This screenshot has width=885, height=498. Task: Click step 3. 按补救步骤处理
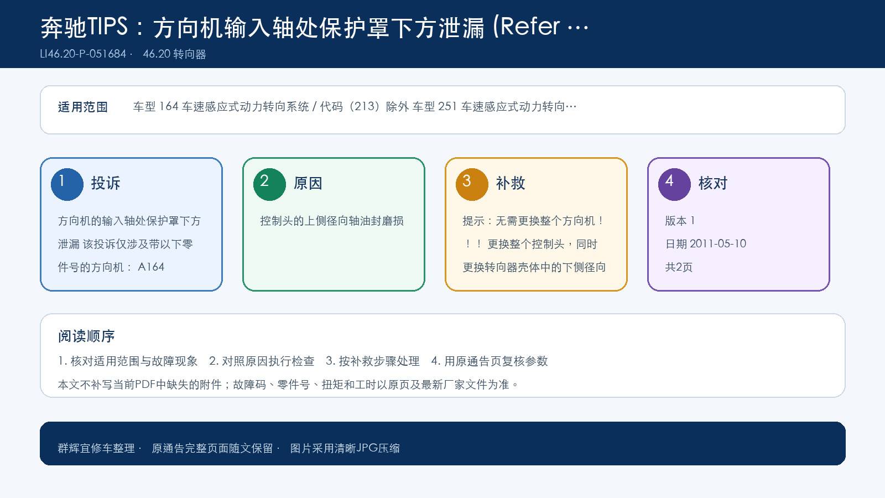coord(373,361)
